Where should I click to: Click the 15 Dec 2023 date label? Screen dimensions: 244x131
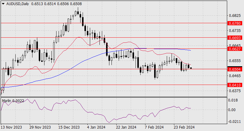[69, 127]
